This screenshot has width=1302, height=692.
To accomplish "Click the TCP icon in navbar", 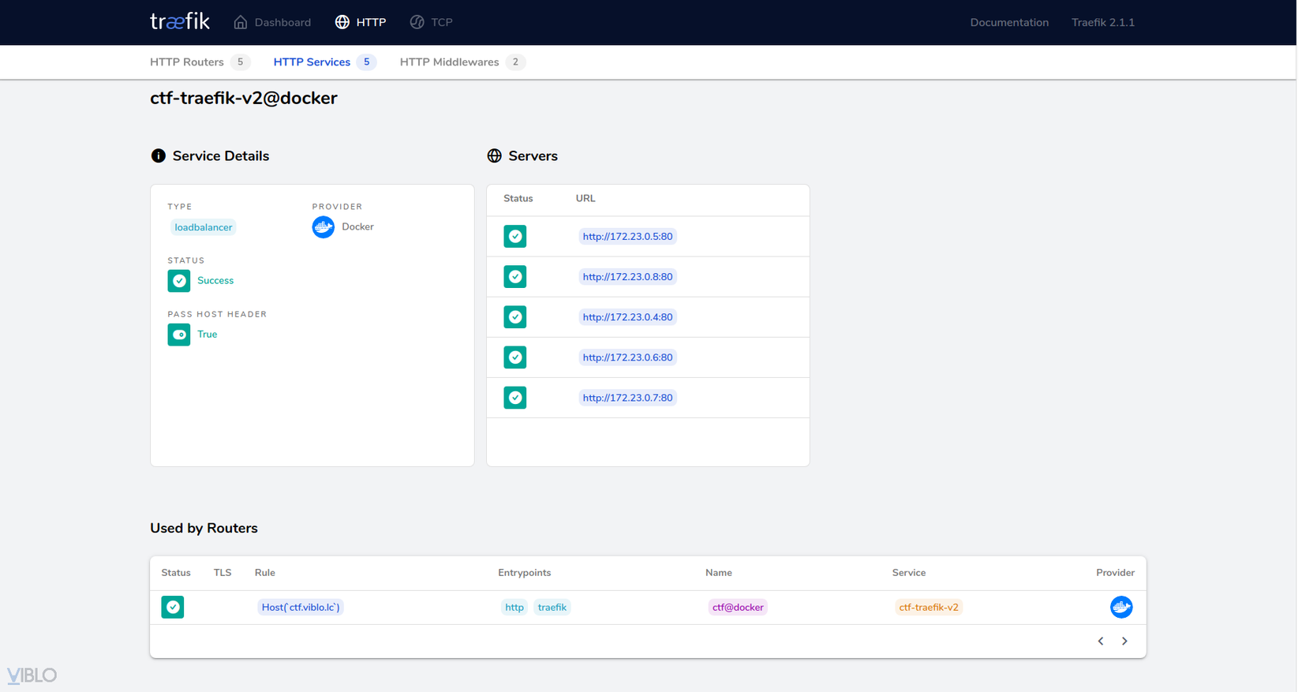I will (417, 22).
